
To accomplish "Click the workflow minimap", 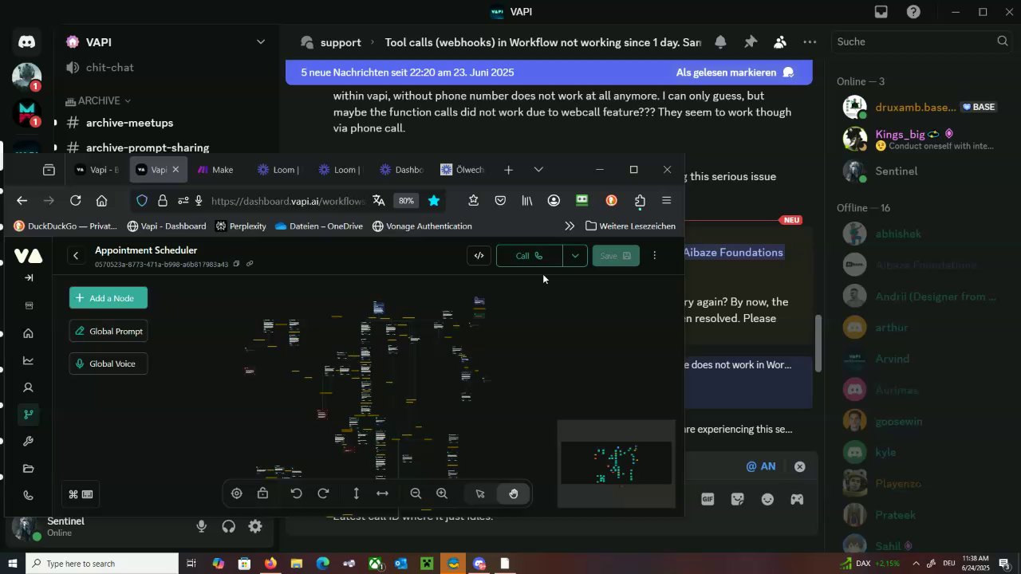I will pos(617,463).
